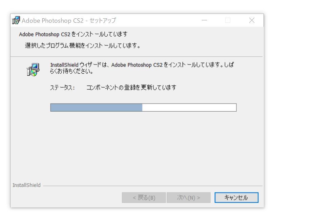Click the コンポーネントの登録を更新しています status text
Screen dimensions: 316x224
click(x=131, y=88)
